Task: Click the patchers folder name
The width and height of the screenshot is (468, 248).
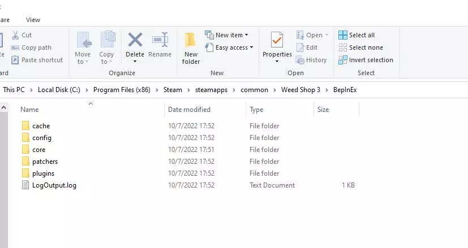Action: (x=45, y=161)
